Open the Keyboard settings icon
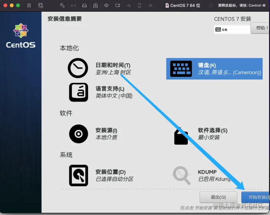The width and height of the screenshot is (270, 215). (x=181, y=69)
